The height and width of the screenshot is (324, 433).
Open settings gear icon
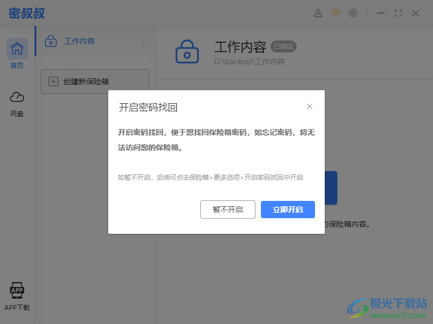353,13
